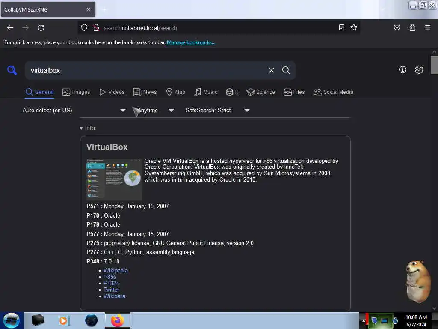
Task: Click the scrollbar down arrow
Action: pos(434,308)
